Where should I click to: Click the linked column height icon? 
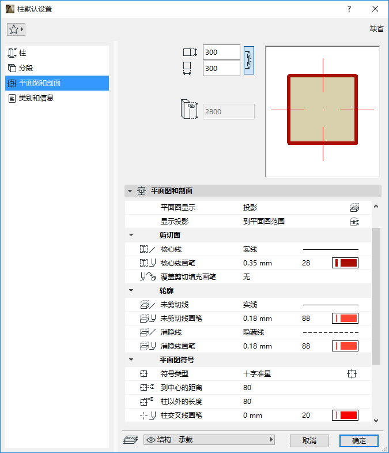point(189,109)
